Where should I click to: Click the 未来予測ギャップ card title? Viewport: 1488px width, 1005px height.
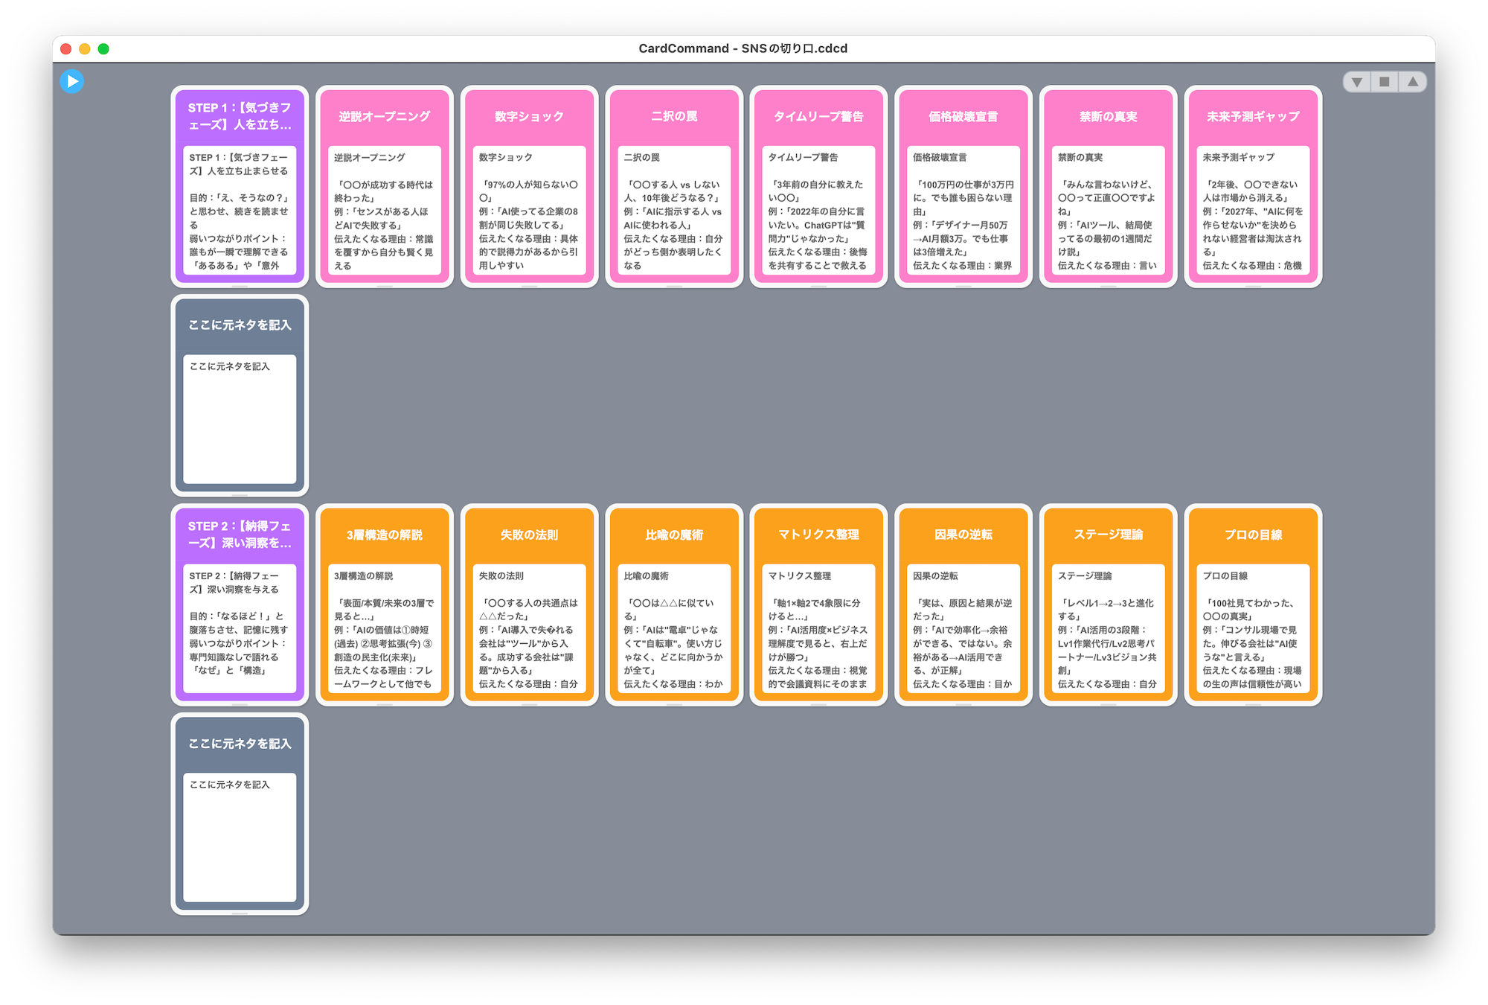[1253, 117]
